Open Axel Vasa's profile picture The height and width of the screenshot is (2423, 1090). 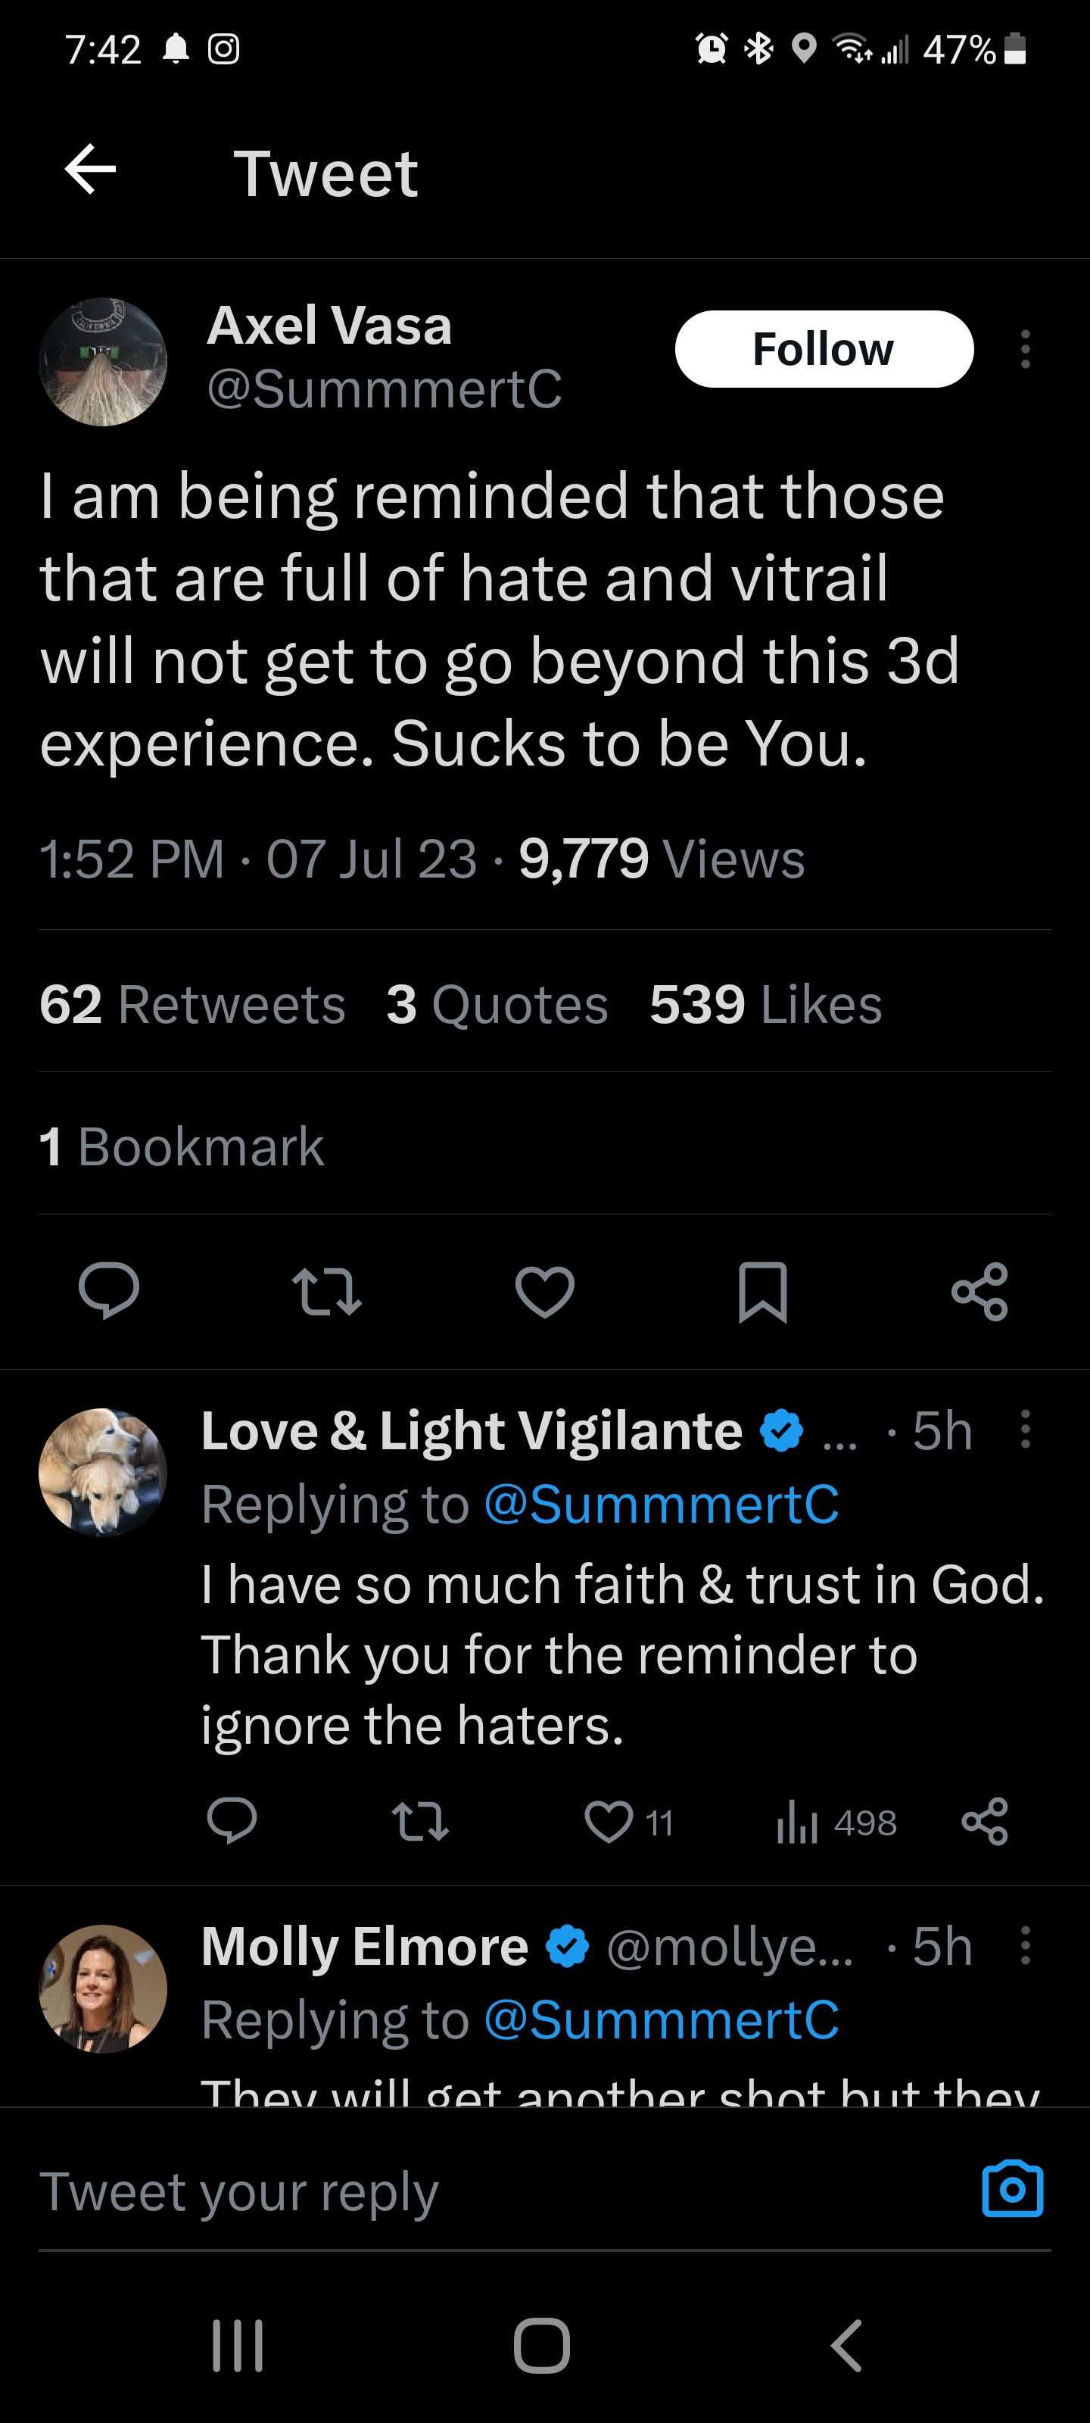tap(102, 362)
